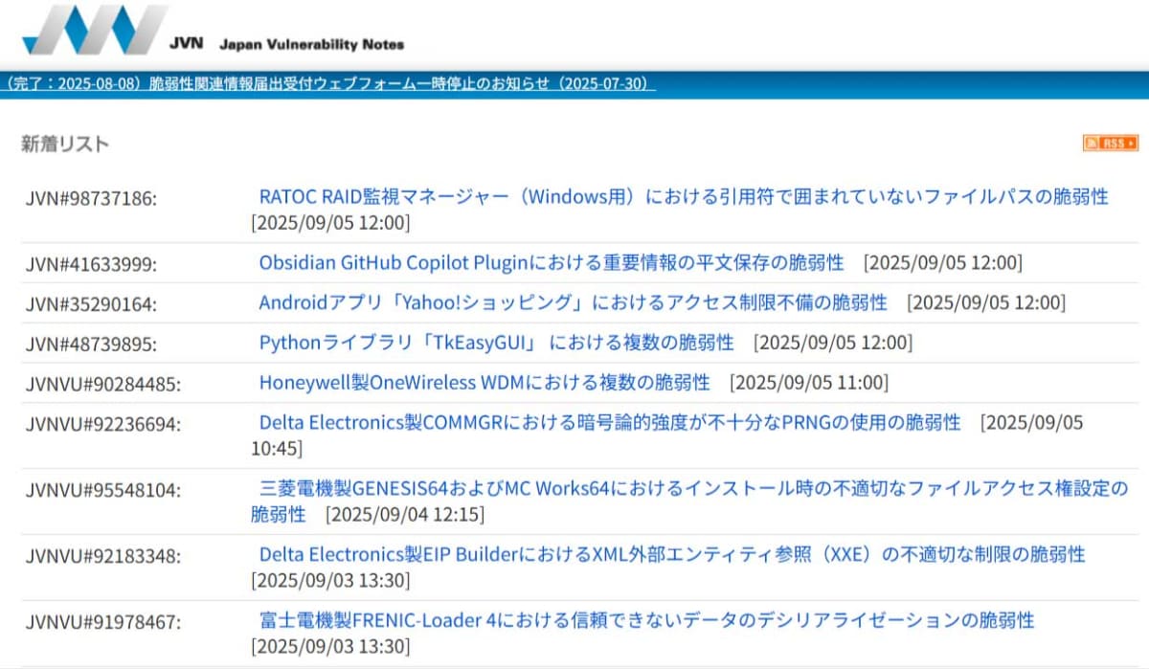The width and height of the screenshot is (1149, 669).
Task: Click the date beside the Yahoo!ショッピング advisory
Action: (985, 302)
